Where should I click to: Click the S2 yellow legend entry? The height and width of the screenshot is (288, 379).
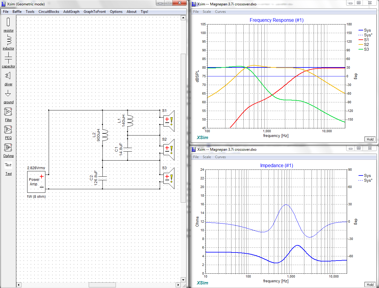click(363, 44)
